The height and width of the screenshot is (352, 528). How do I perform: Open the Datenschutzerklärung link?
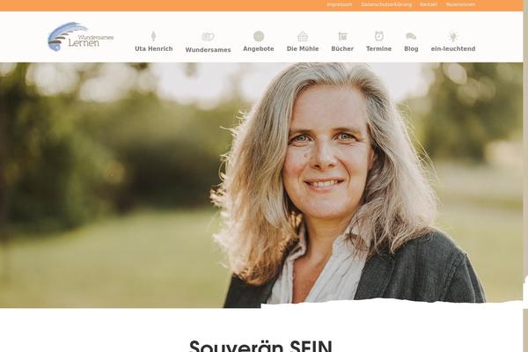click(386, 4)
